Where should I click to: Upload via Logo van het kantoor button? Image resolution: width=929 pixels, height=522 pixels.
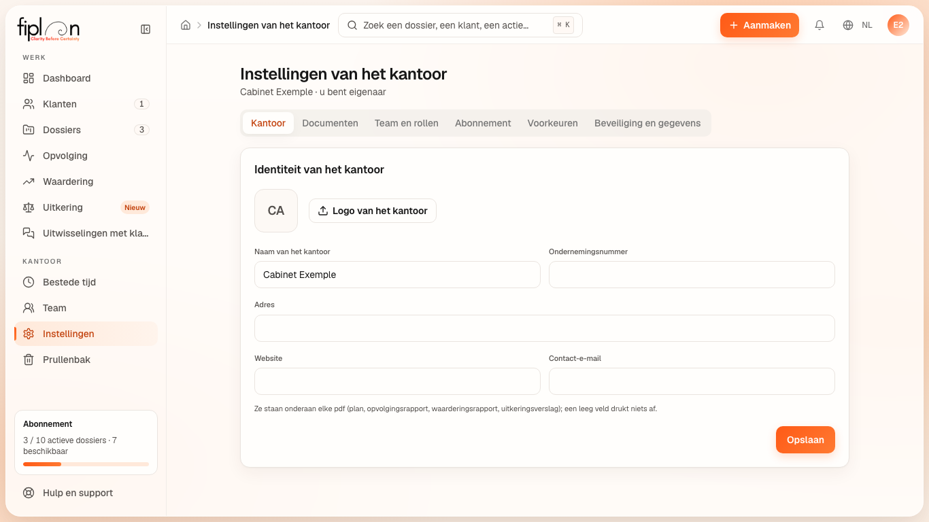(373, 211)
